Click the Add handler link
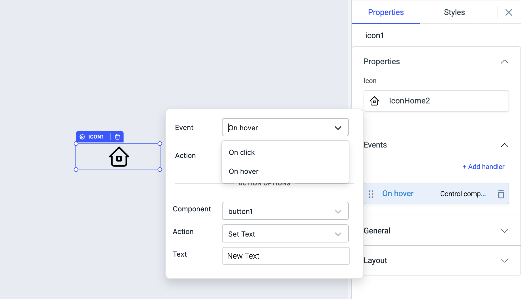The width and height of the screenshot is (521, 299). click(x=483, y=167)
